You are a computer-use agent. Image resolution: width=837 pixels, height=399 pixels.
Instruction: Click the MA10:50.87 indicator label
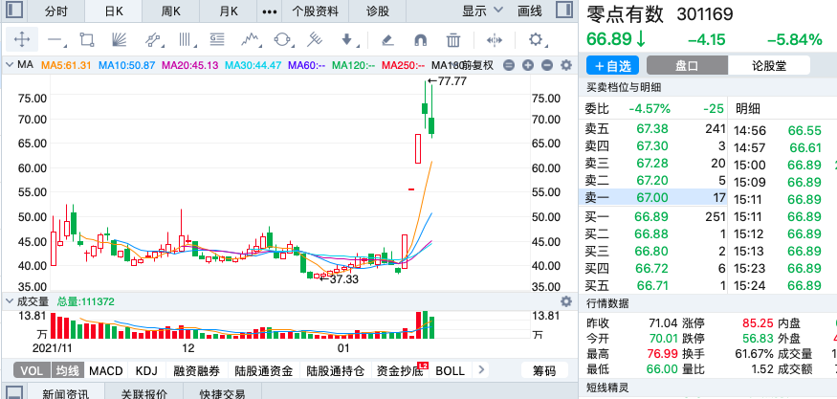pyautogui.click(x=127, y=66)
